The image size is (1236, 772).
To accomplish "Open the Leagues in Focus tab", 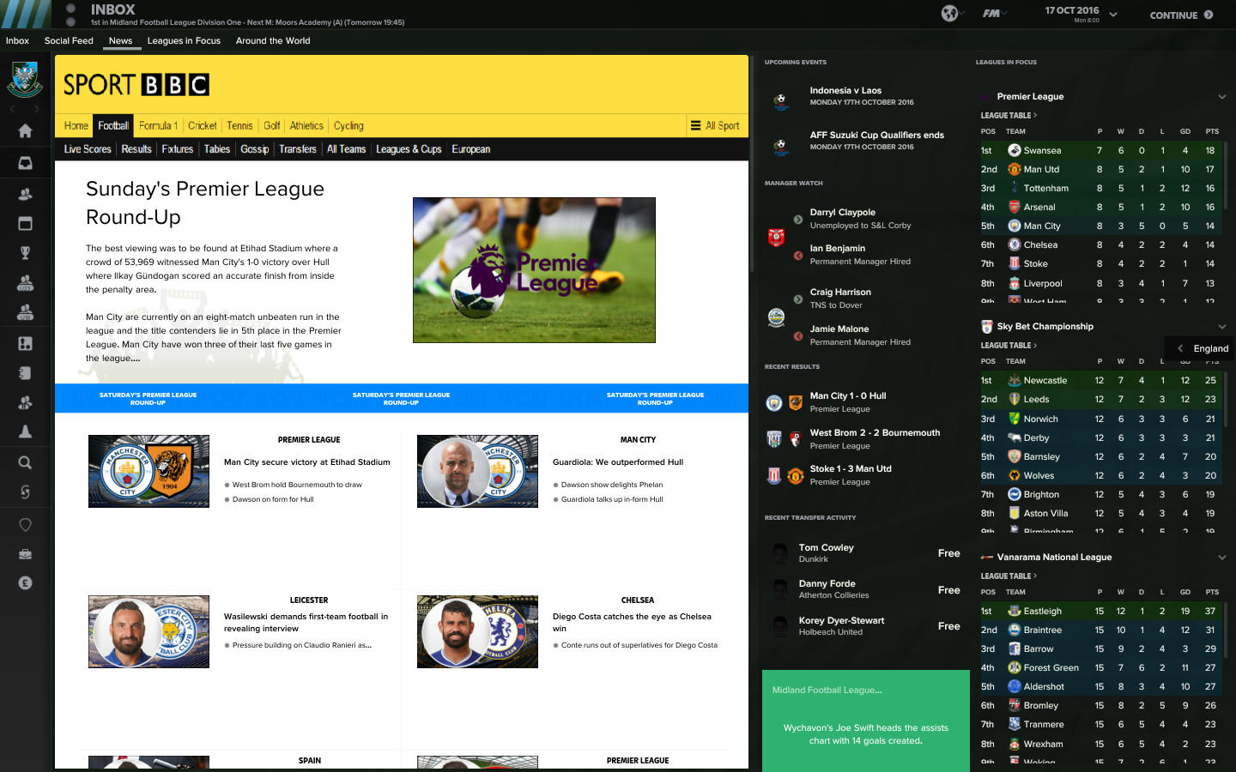I will click(184, 40).
